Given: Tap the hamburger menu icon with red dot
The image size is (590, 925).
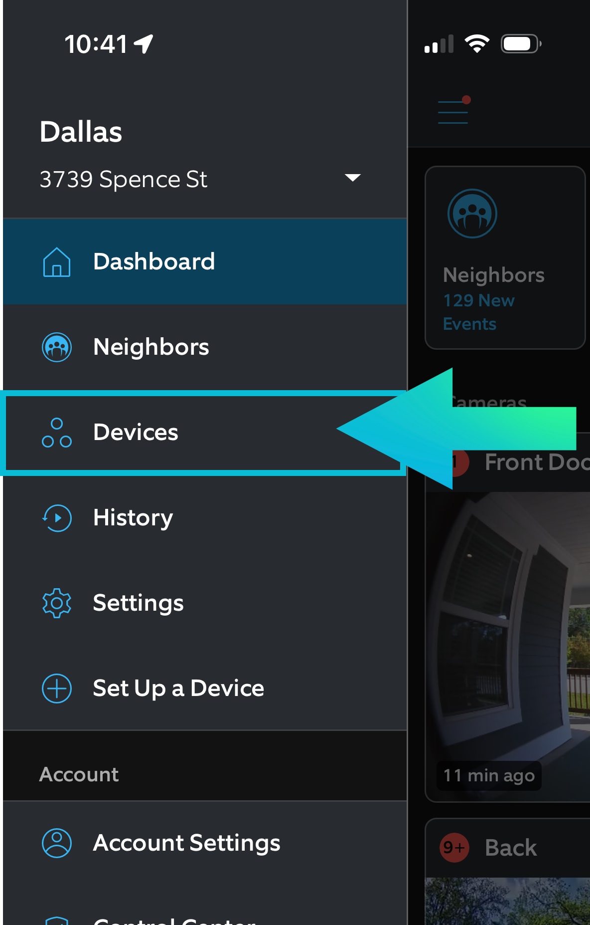Looking at the screenshot, I should point(453,111).
